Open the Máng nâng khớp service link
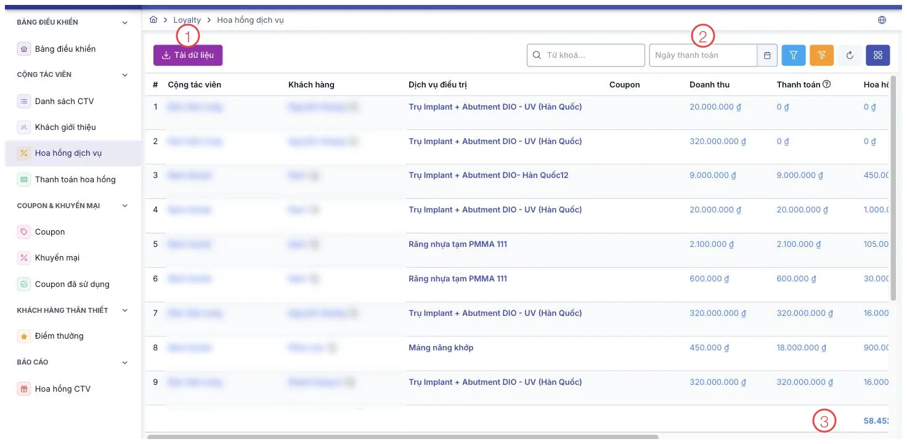The height and width of the screenshot is (444, 907). (441, 347)
